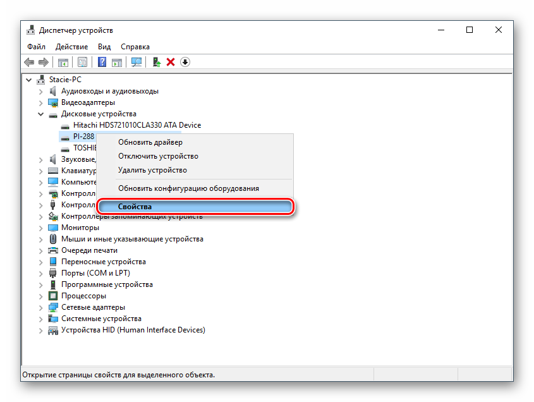The image size is (534, 402).
Task: Collapse the Stacie-PC root node
Action: tap(29, 80)
